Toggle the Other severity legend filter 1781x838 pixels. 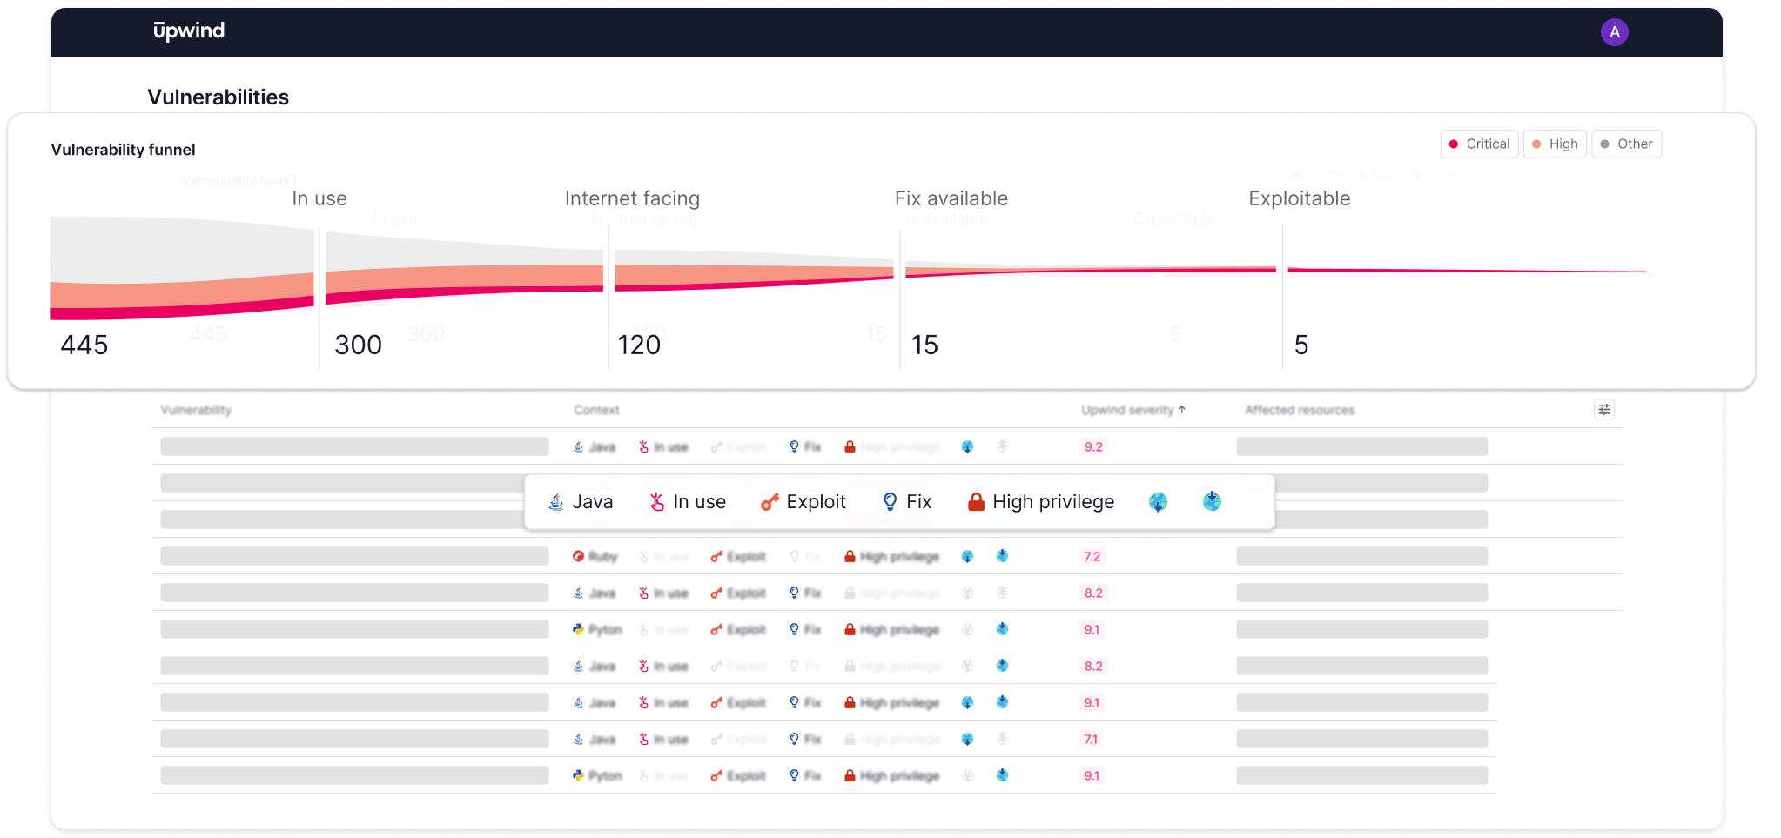pos(1626,144)
